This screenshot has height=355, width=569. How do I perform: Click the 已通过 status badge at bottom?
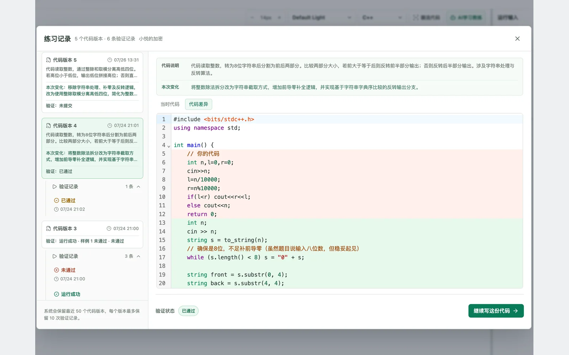click(188, 311)
